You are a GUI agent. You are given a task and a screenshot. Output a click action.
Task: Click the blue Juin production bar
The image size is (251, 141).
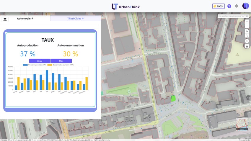pyautogui.click(x=47, y=80)
